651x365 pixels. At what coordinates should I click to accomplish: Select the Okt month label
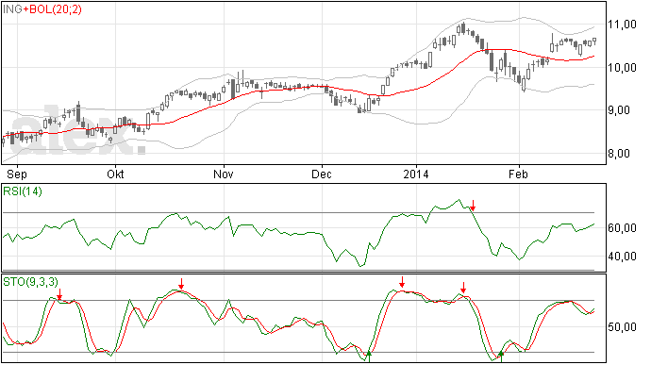(x=115, y=174)
